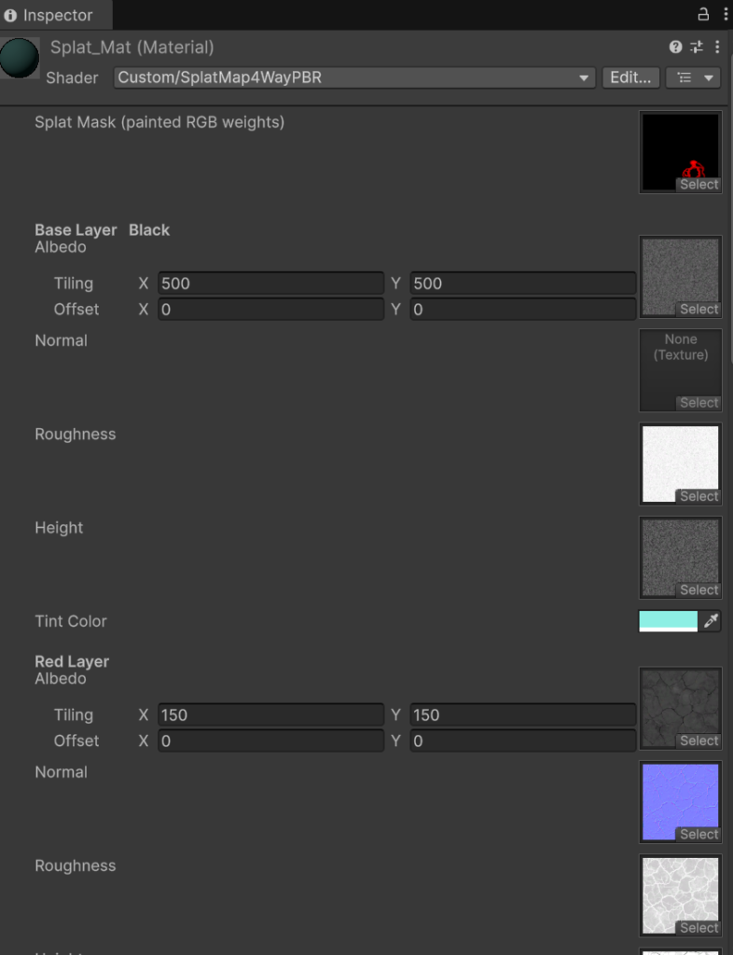
Task: Open the Inspector tab three-dot menu
Action: coord(724,15)
